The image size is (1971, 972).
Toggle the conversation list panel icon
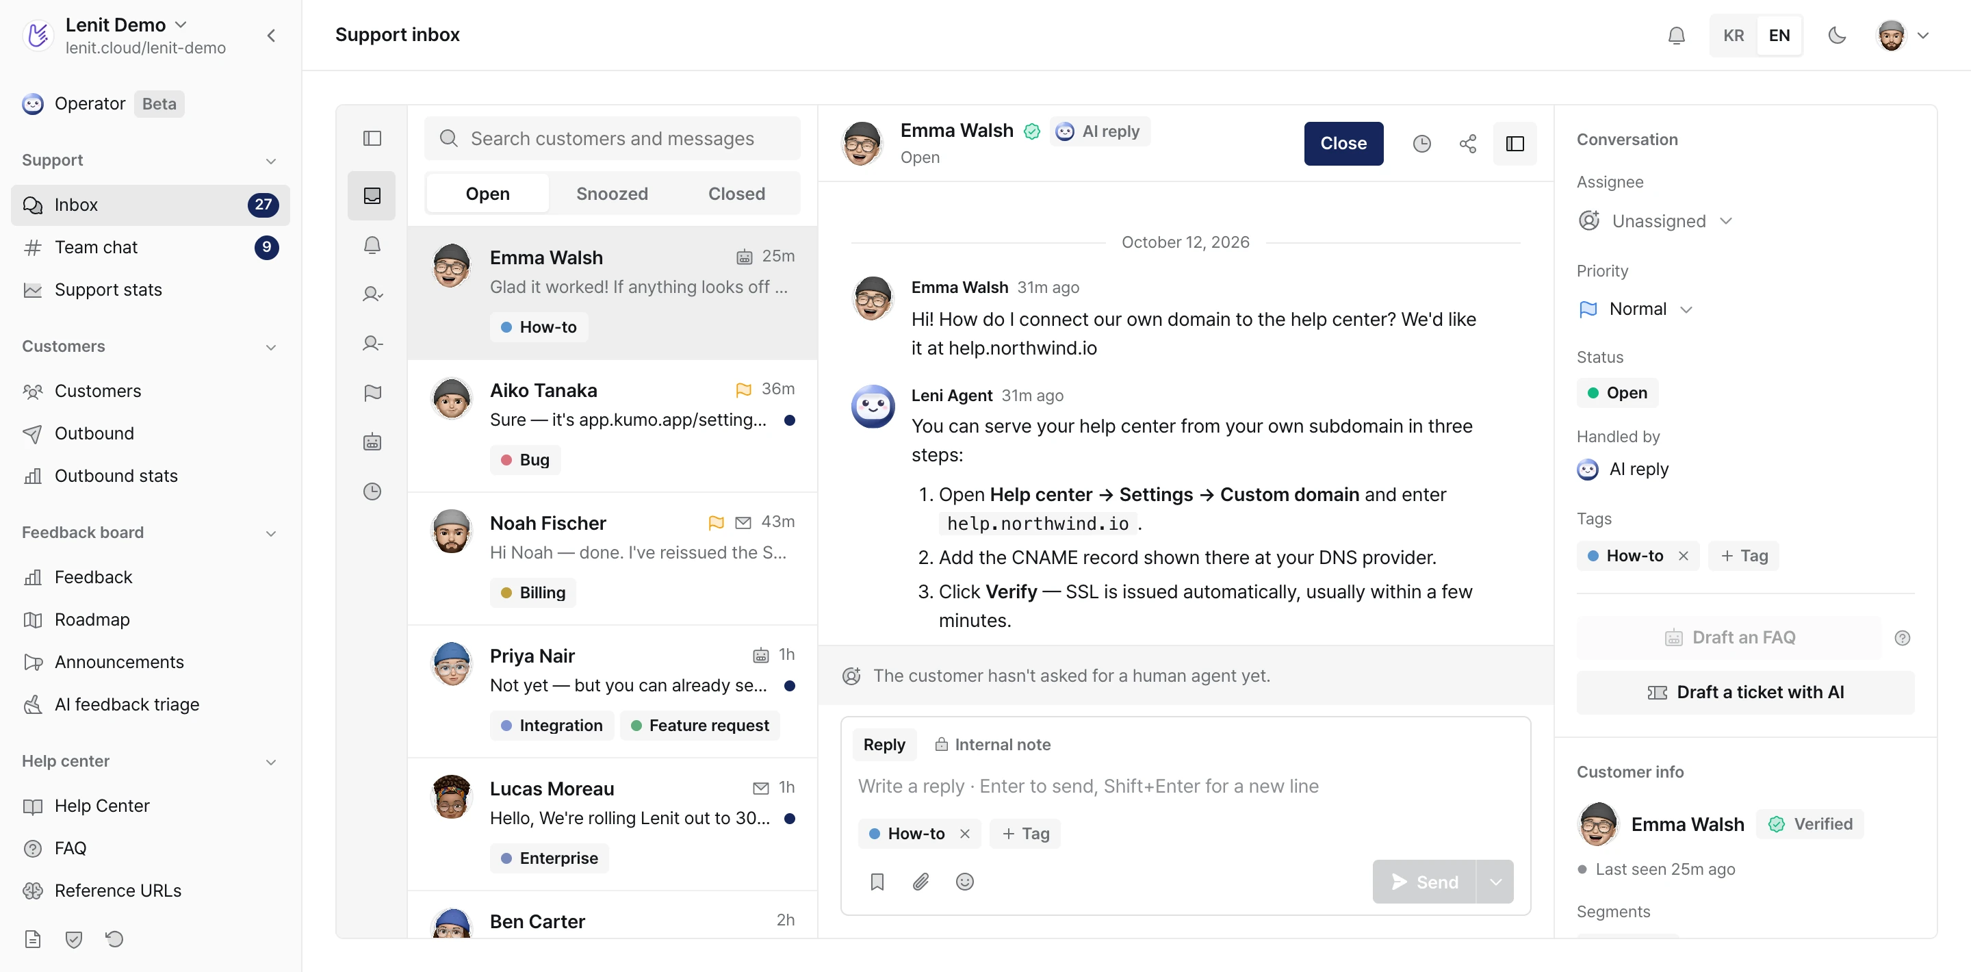pos(372,138)
